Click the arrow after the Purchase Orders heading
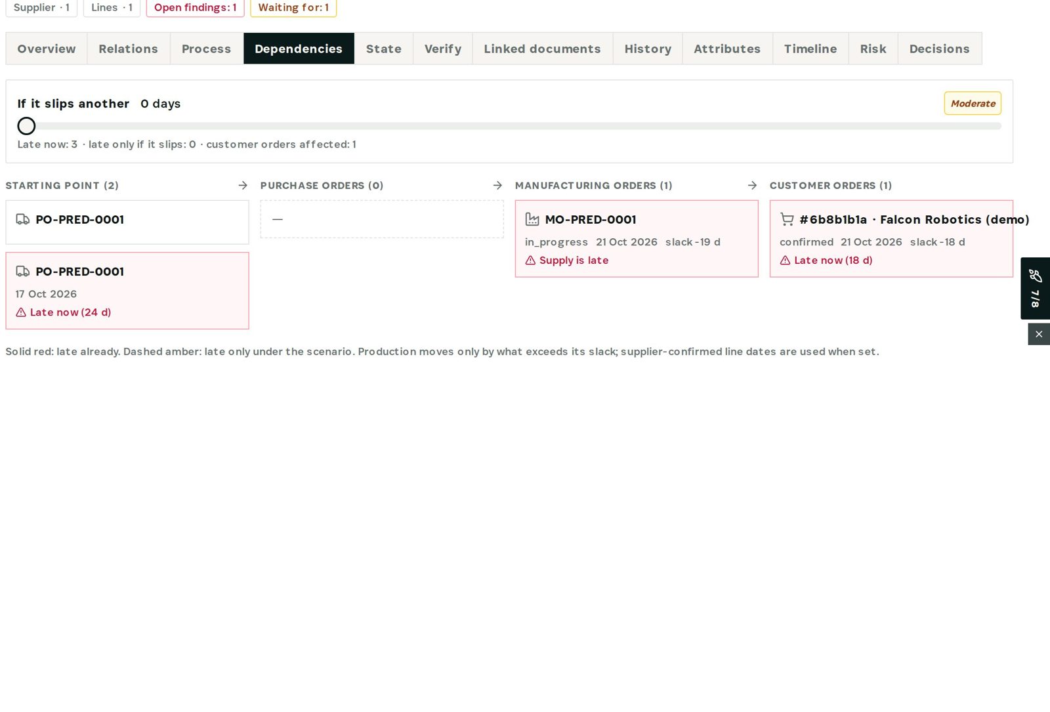Screen dimensions: 1050x712 tap(497, 186)
